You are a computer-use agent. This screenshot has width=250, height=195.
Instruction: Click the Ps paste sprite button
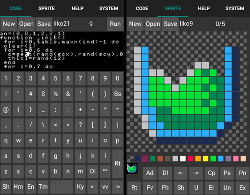pyautogui.click(x=227, y=173)
